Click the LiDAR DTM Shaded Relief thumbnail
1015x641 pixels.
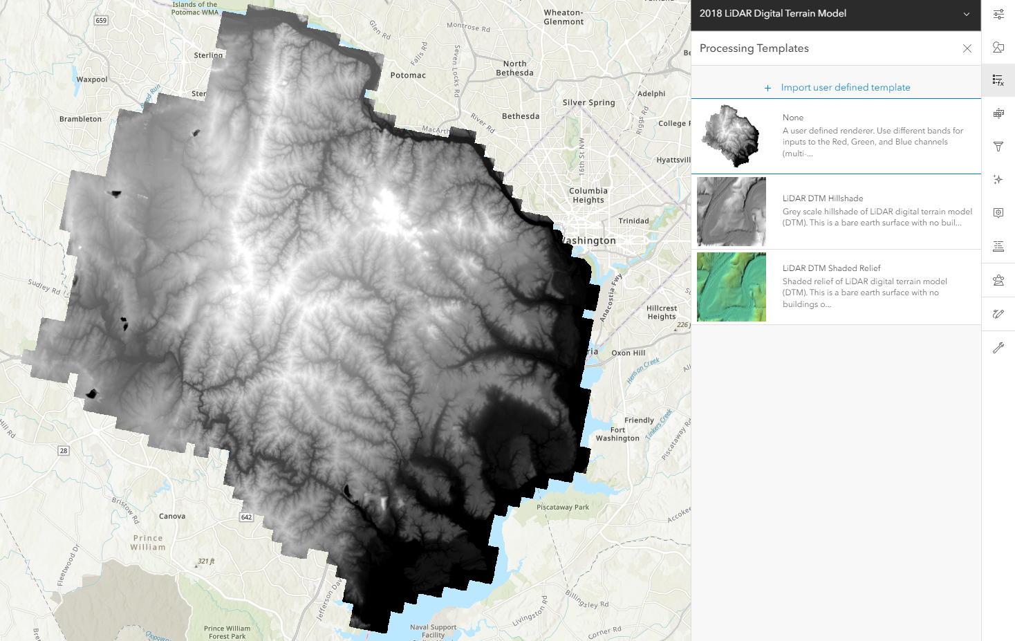coord(731,287)
